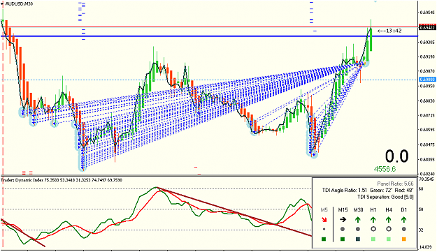Click the TDI Angle Ratio: 1.51 text
This screenshot has height=252, width=437.
344,191
